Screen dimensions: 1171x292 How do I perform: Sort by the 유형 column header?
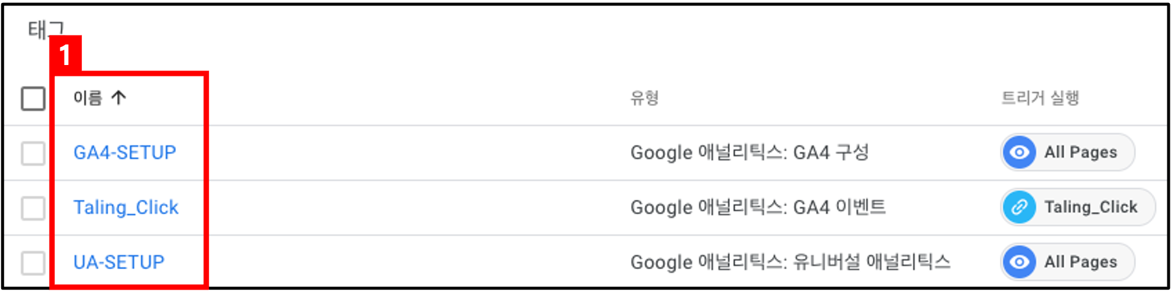pyautogui.click(x=644, y=98)
